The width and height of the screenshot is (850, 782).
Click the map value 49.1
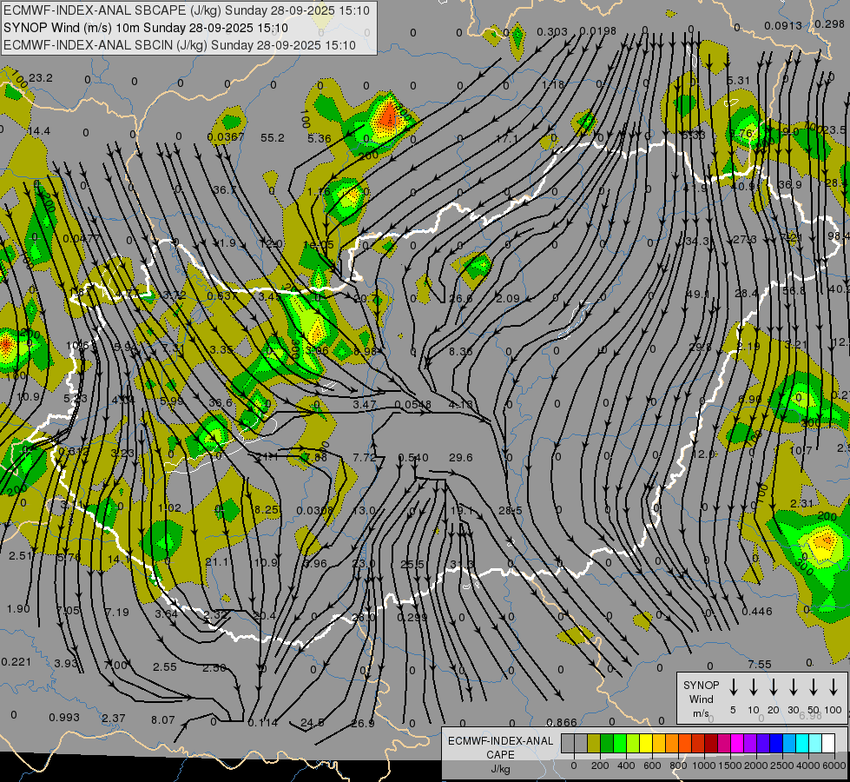point(698,295)
